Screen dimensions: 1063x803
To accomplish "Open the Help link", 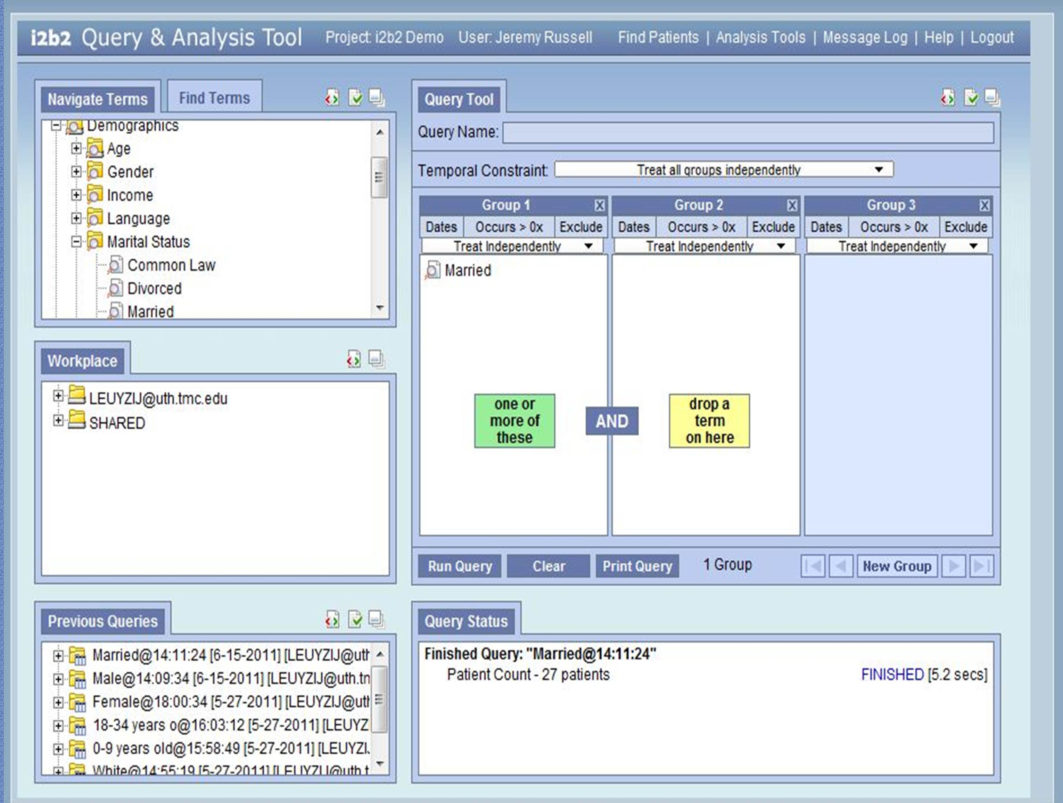I will [x=939, y=38].
